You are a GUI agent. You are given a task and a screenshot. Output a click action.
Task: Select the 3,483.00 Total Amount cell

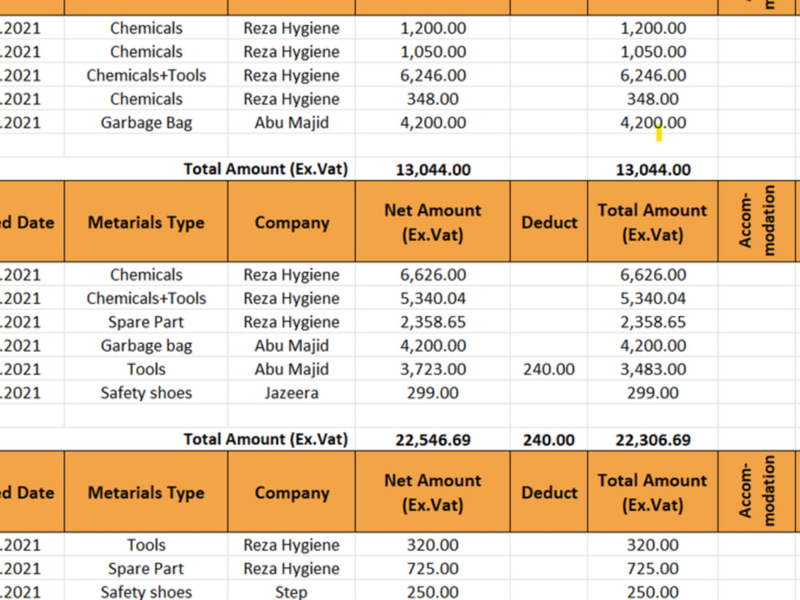653,369
